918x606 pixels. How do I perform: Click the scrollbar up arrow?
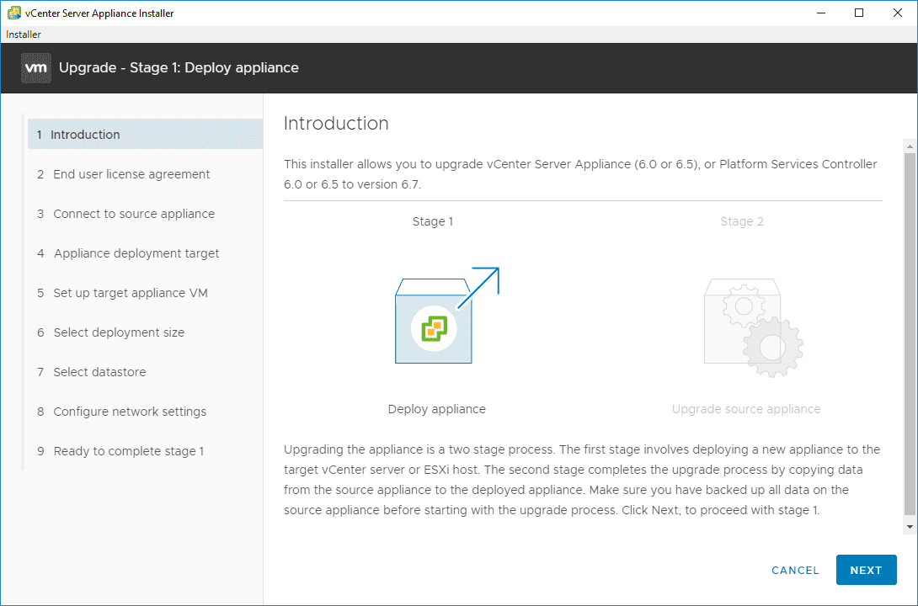[x=909, y=145]
